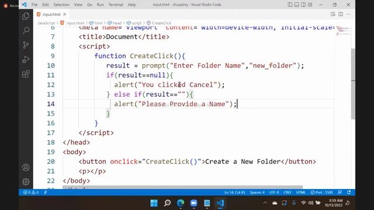This screenshot has height=210, width=374.
Task: Click line number 20 in gutter
Action: 51,162
